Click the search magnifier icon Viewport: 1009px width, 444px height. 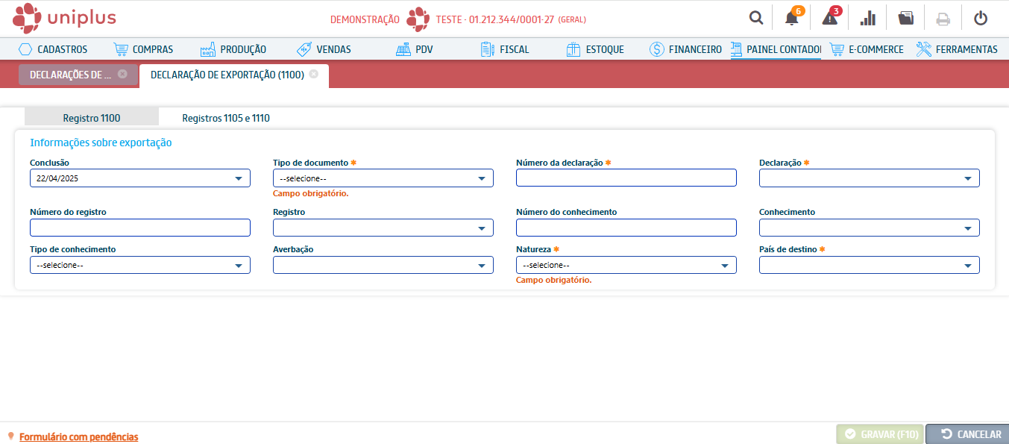(756, 19)
